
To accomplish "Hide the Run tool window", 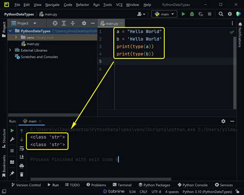I will coord(232,121).
